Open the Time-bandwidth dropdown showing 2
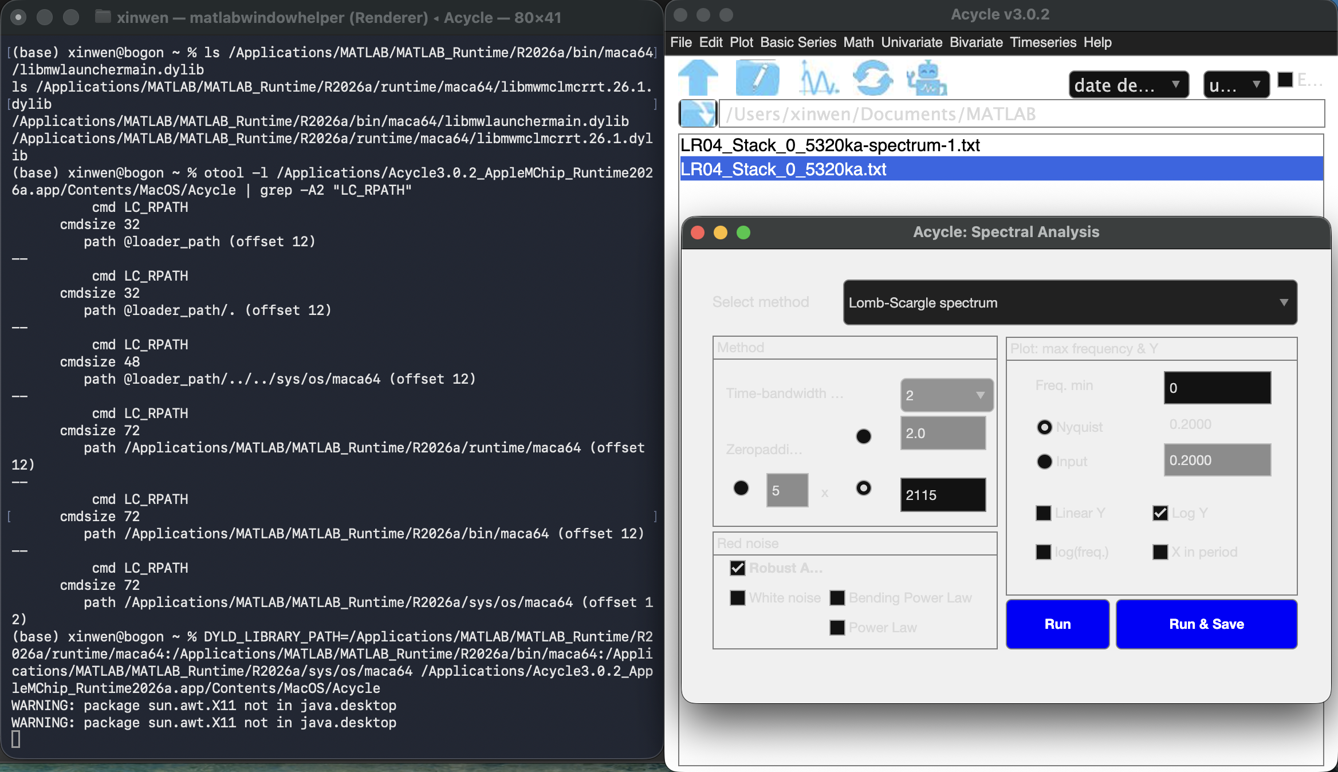 pos(947,395)
